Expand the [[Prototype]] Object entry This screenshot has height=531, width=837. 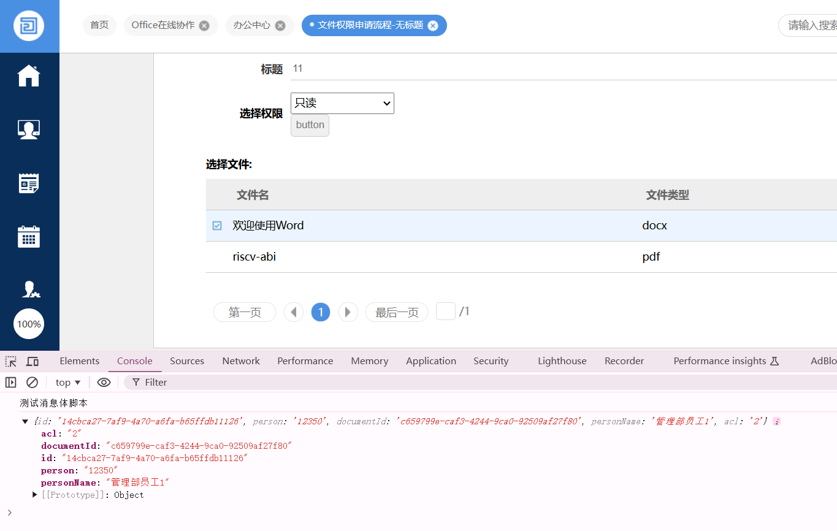[x=35, y=495]
